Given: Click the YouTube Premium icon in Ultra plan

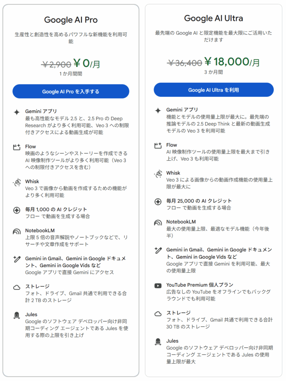Looking at the screenshot, I should [158, 285].
